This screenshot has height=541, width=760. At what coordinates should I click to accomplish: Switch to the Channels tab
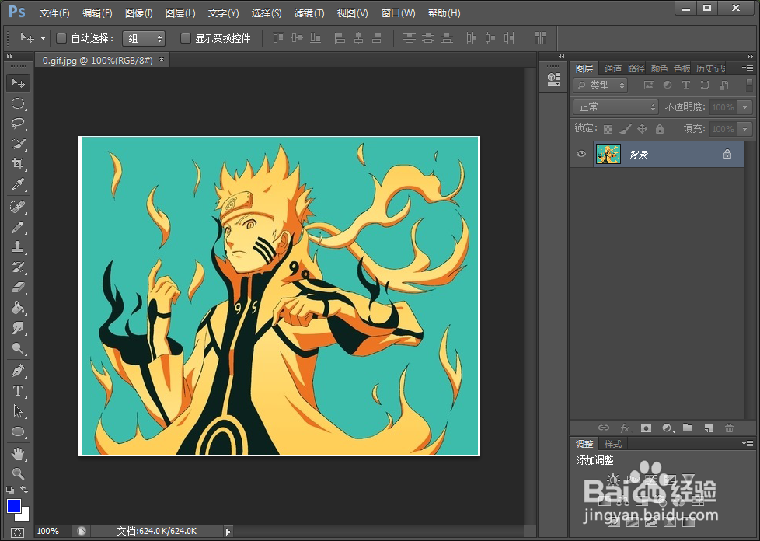pos(612,68)
